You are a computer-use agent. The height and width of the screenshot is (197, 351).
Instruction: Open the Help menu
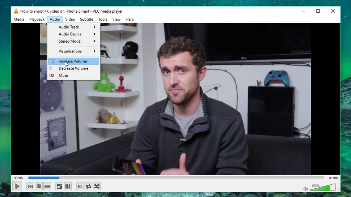130,19
